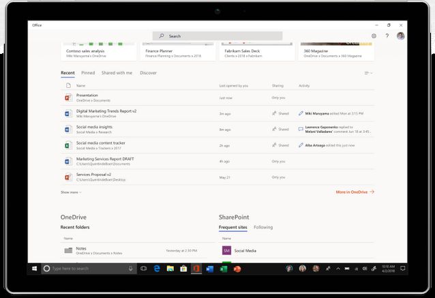This screenshot has width=435, height=298.
Task: Click Social media insights Word icon
Action: coord(68,130)
